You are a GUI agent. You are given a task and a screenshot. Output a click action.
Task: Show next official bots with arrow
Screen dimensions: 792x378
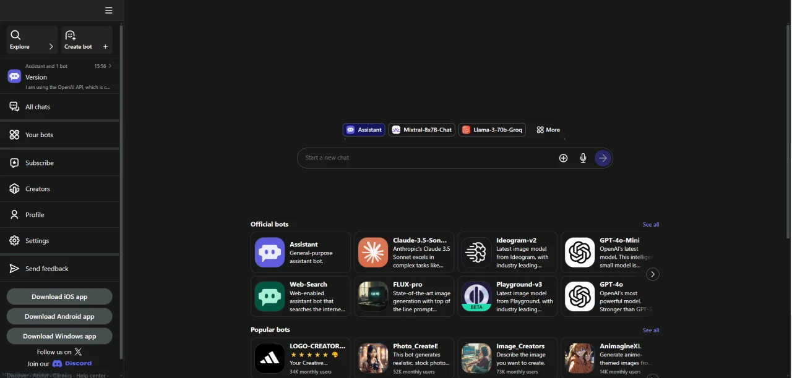[x=652, y=274]
